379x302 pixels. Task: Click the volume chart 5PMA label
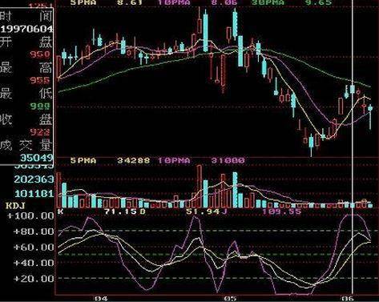(83, 160)
